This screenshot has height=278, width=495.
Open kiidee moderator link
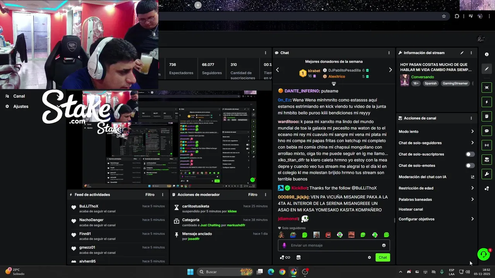(232, 211)
